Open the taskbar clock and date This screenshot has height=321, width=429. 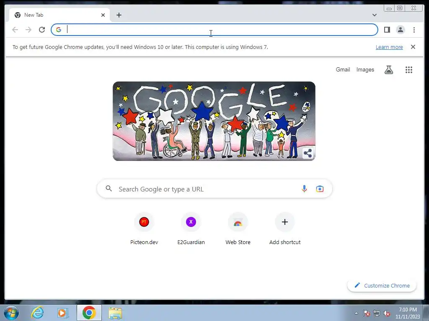pyautogui.click(x=408, y=313)
